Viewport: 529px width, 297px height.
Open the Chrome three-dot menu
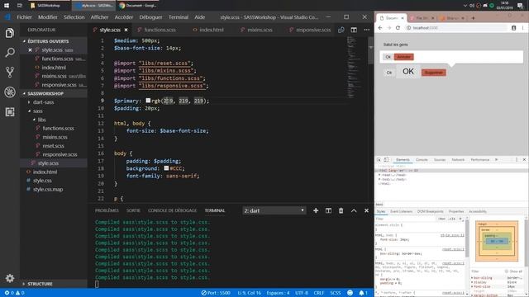523,28
